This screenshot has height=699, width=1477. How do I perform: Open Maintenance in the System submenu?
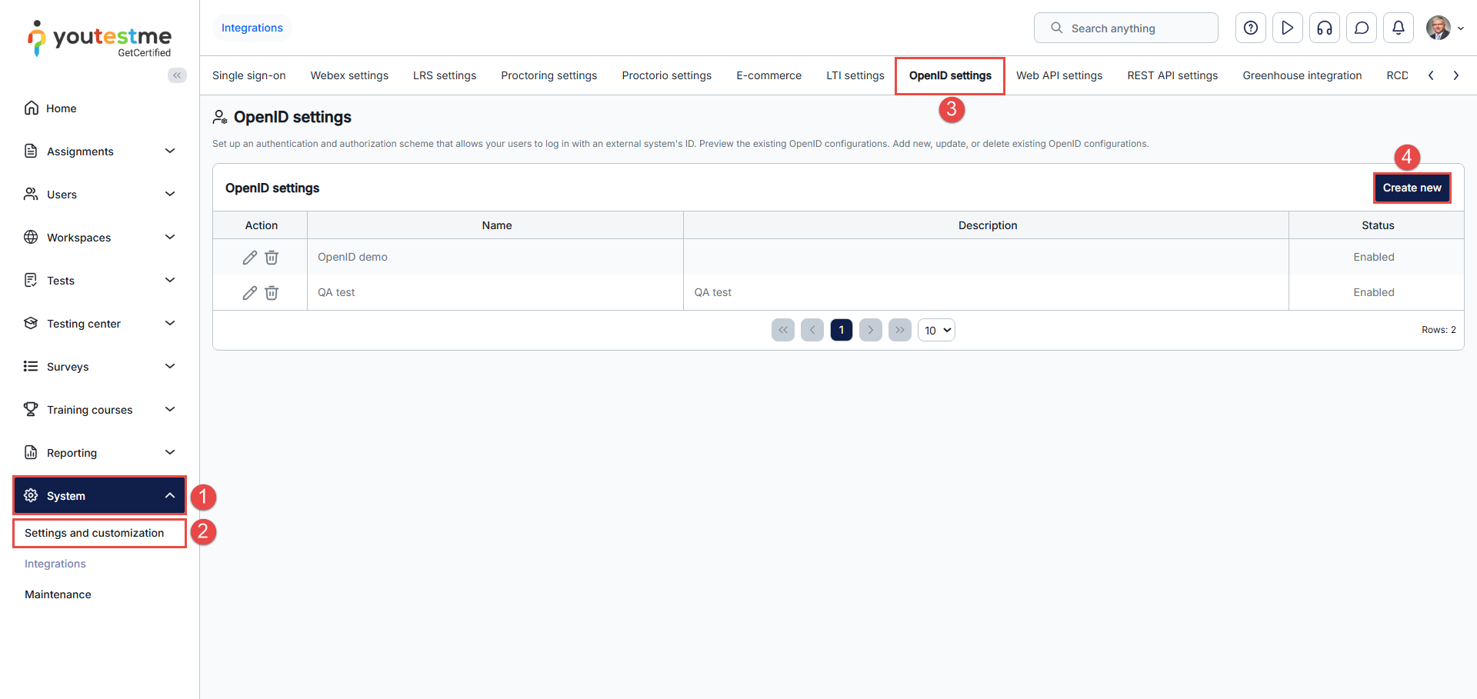coord(58,594)
